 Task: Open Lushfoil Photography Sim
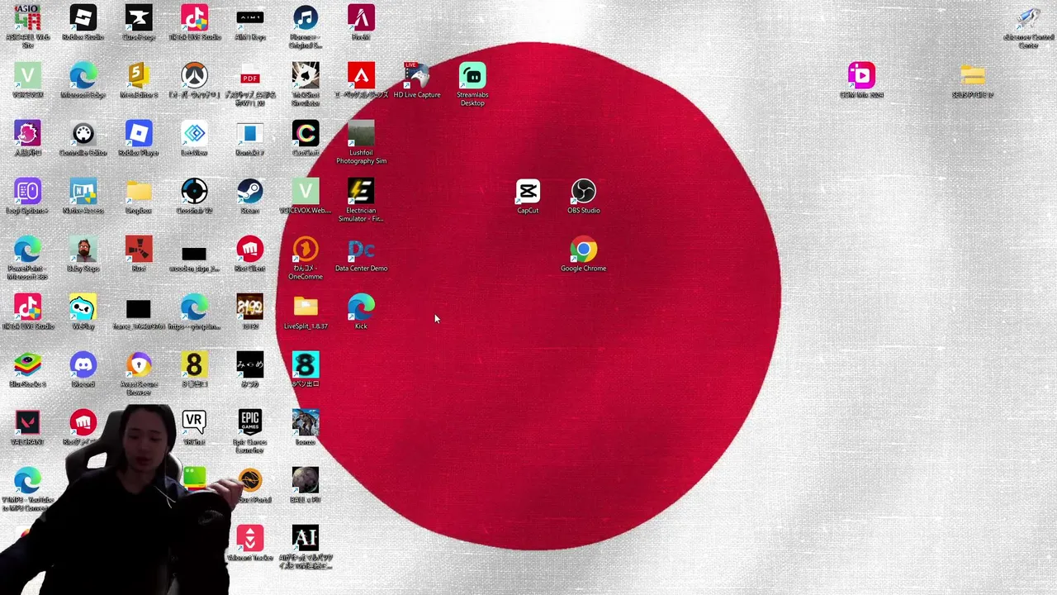[361, 134]
